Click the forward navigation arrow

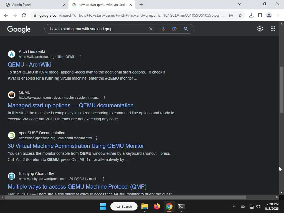click(15, 15)
